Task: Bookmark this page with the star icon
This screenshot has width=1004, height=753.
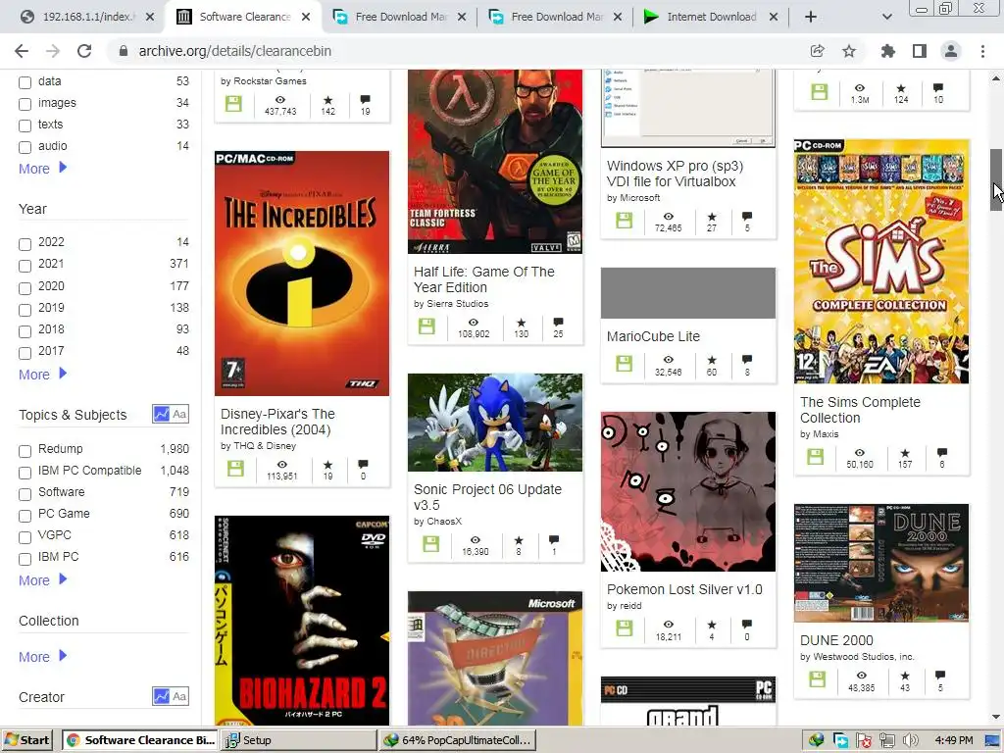Action: [849, 51]
